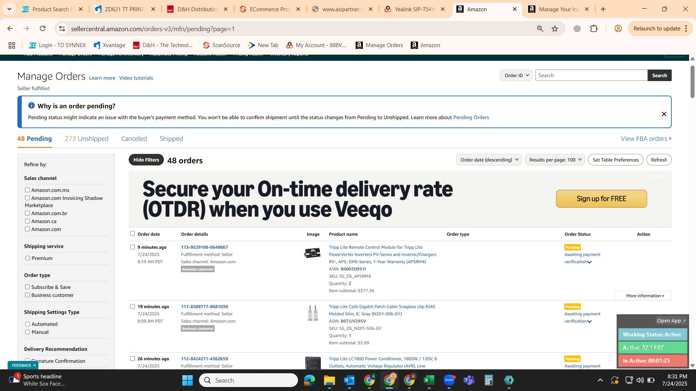Expand Awaiting payment verification on first order

(x=589, y=262)
